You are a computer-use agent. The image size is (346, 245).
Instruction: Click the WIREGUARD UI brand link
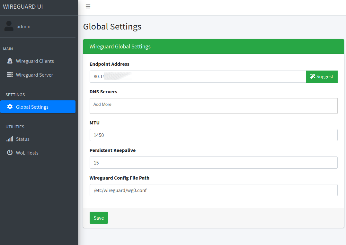pos(23,6)
